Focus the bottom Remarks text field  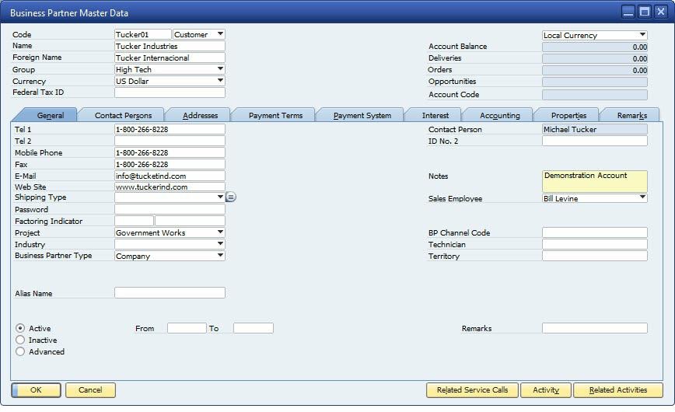click(594, 327)
